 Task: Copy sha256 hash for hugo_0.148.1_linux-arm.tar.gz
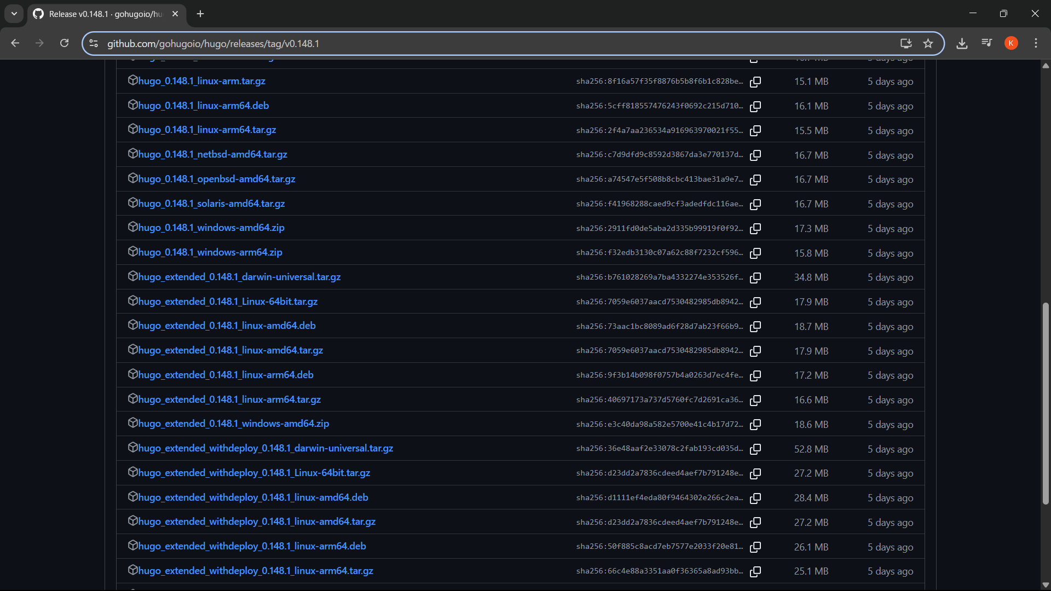coord(755,82)
